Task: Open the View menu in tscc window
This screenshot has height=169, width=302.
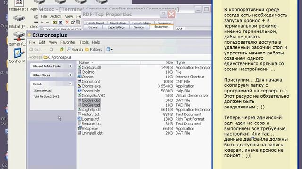Action: (69, 16)
